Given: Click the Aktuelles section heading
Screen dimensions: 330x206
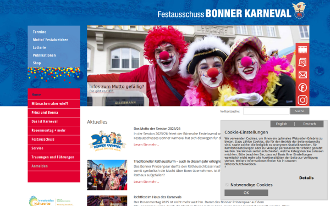Looking at the screenshot, I should 97,122.
